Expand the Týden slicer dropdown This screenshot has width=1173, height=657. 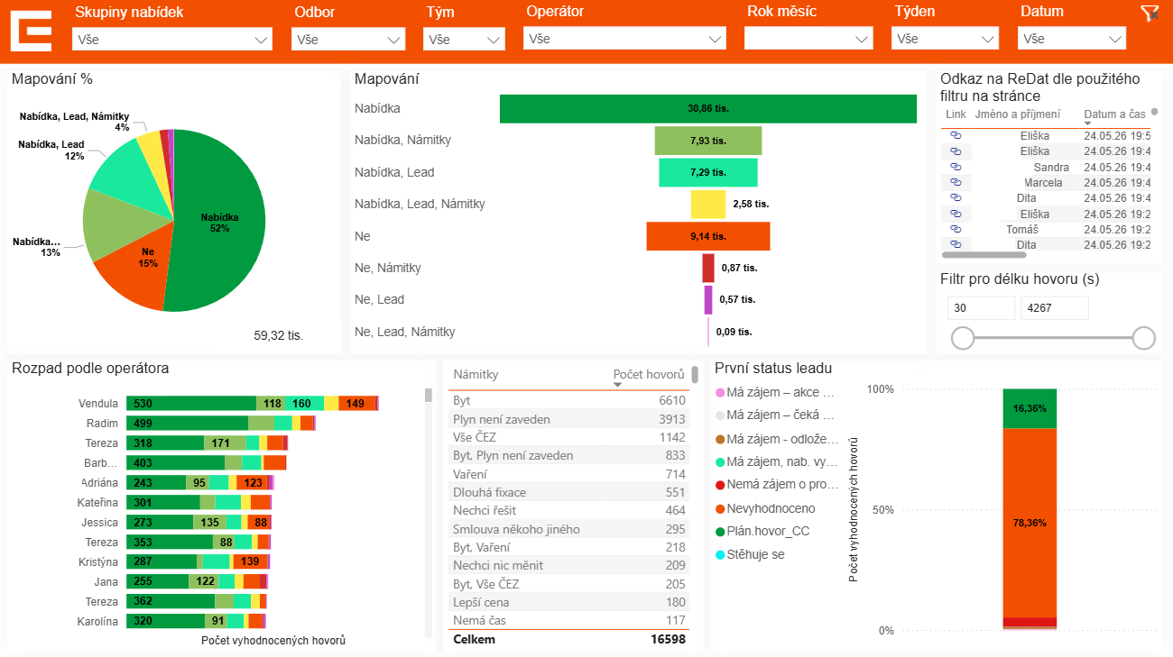945,39
